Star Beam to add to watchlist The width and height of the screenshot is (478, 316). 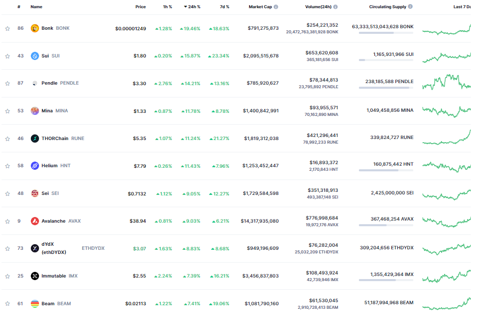[8, 304]
